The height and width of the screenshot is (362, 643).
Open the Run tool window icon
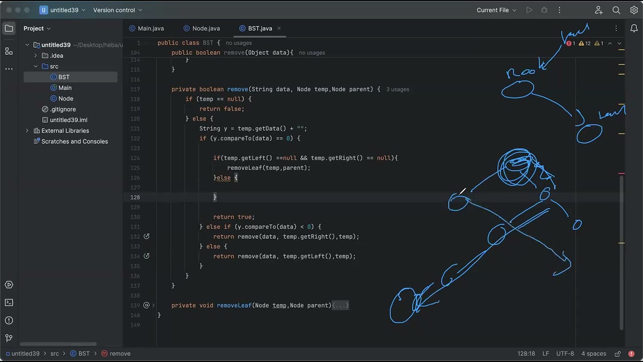pyautogui.click(x=9, y=285)
